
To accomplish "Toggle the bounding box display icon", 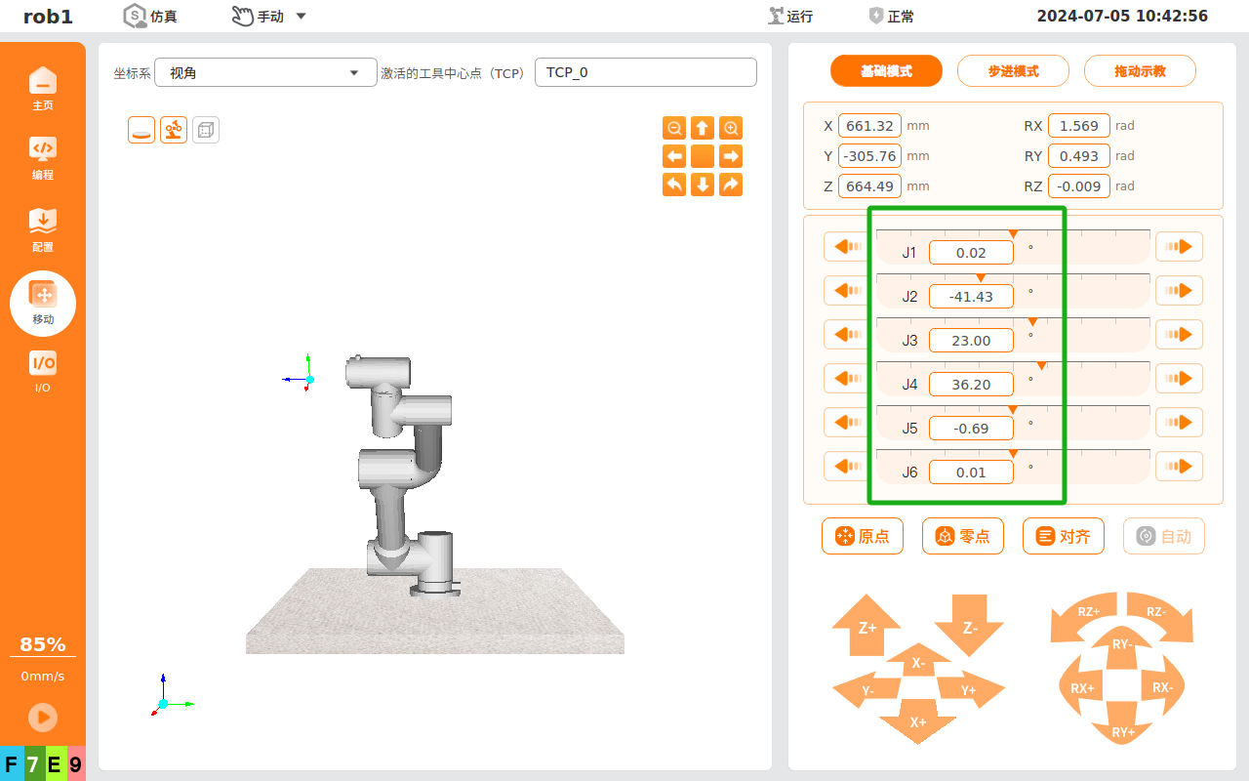I will [x=206, y=130].
